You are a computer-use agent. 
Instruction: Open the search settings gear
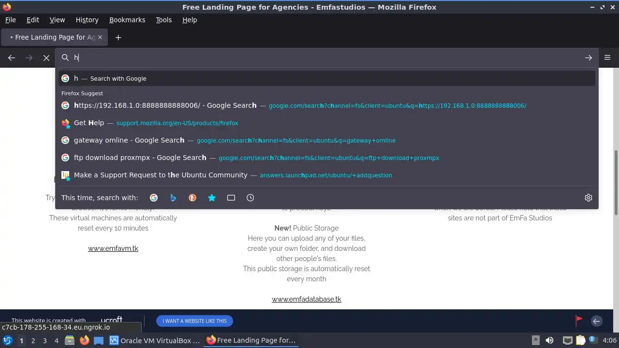click(x=589, y=198)
